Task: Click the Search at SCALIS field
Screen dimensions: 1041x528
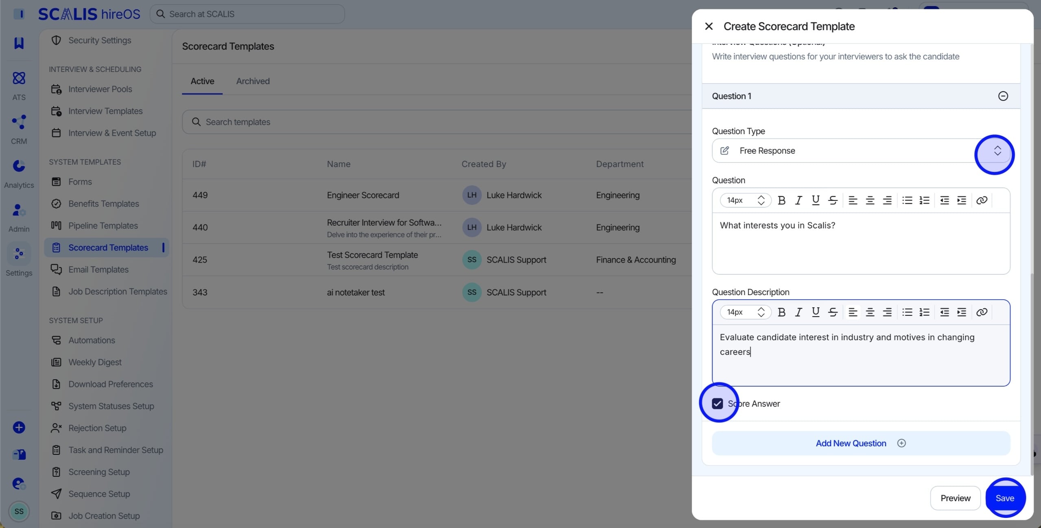Action: [x=247, y=14]
